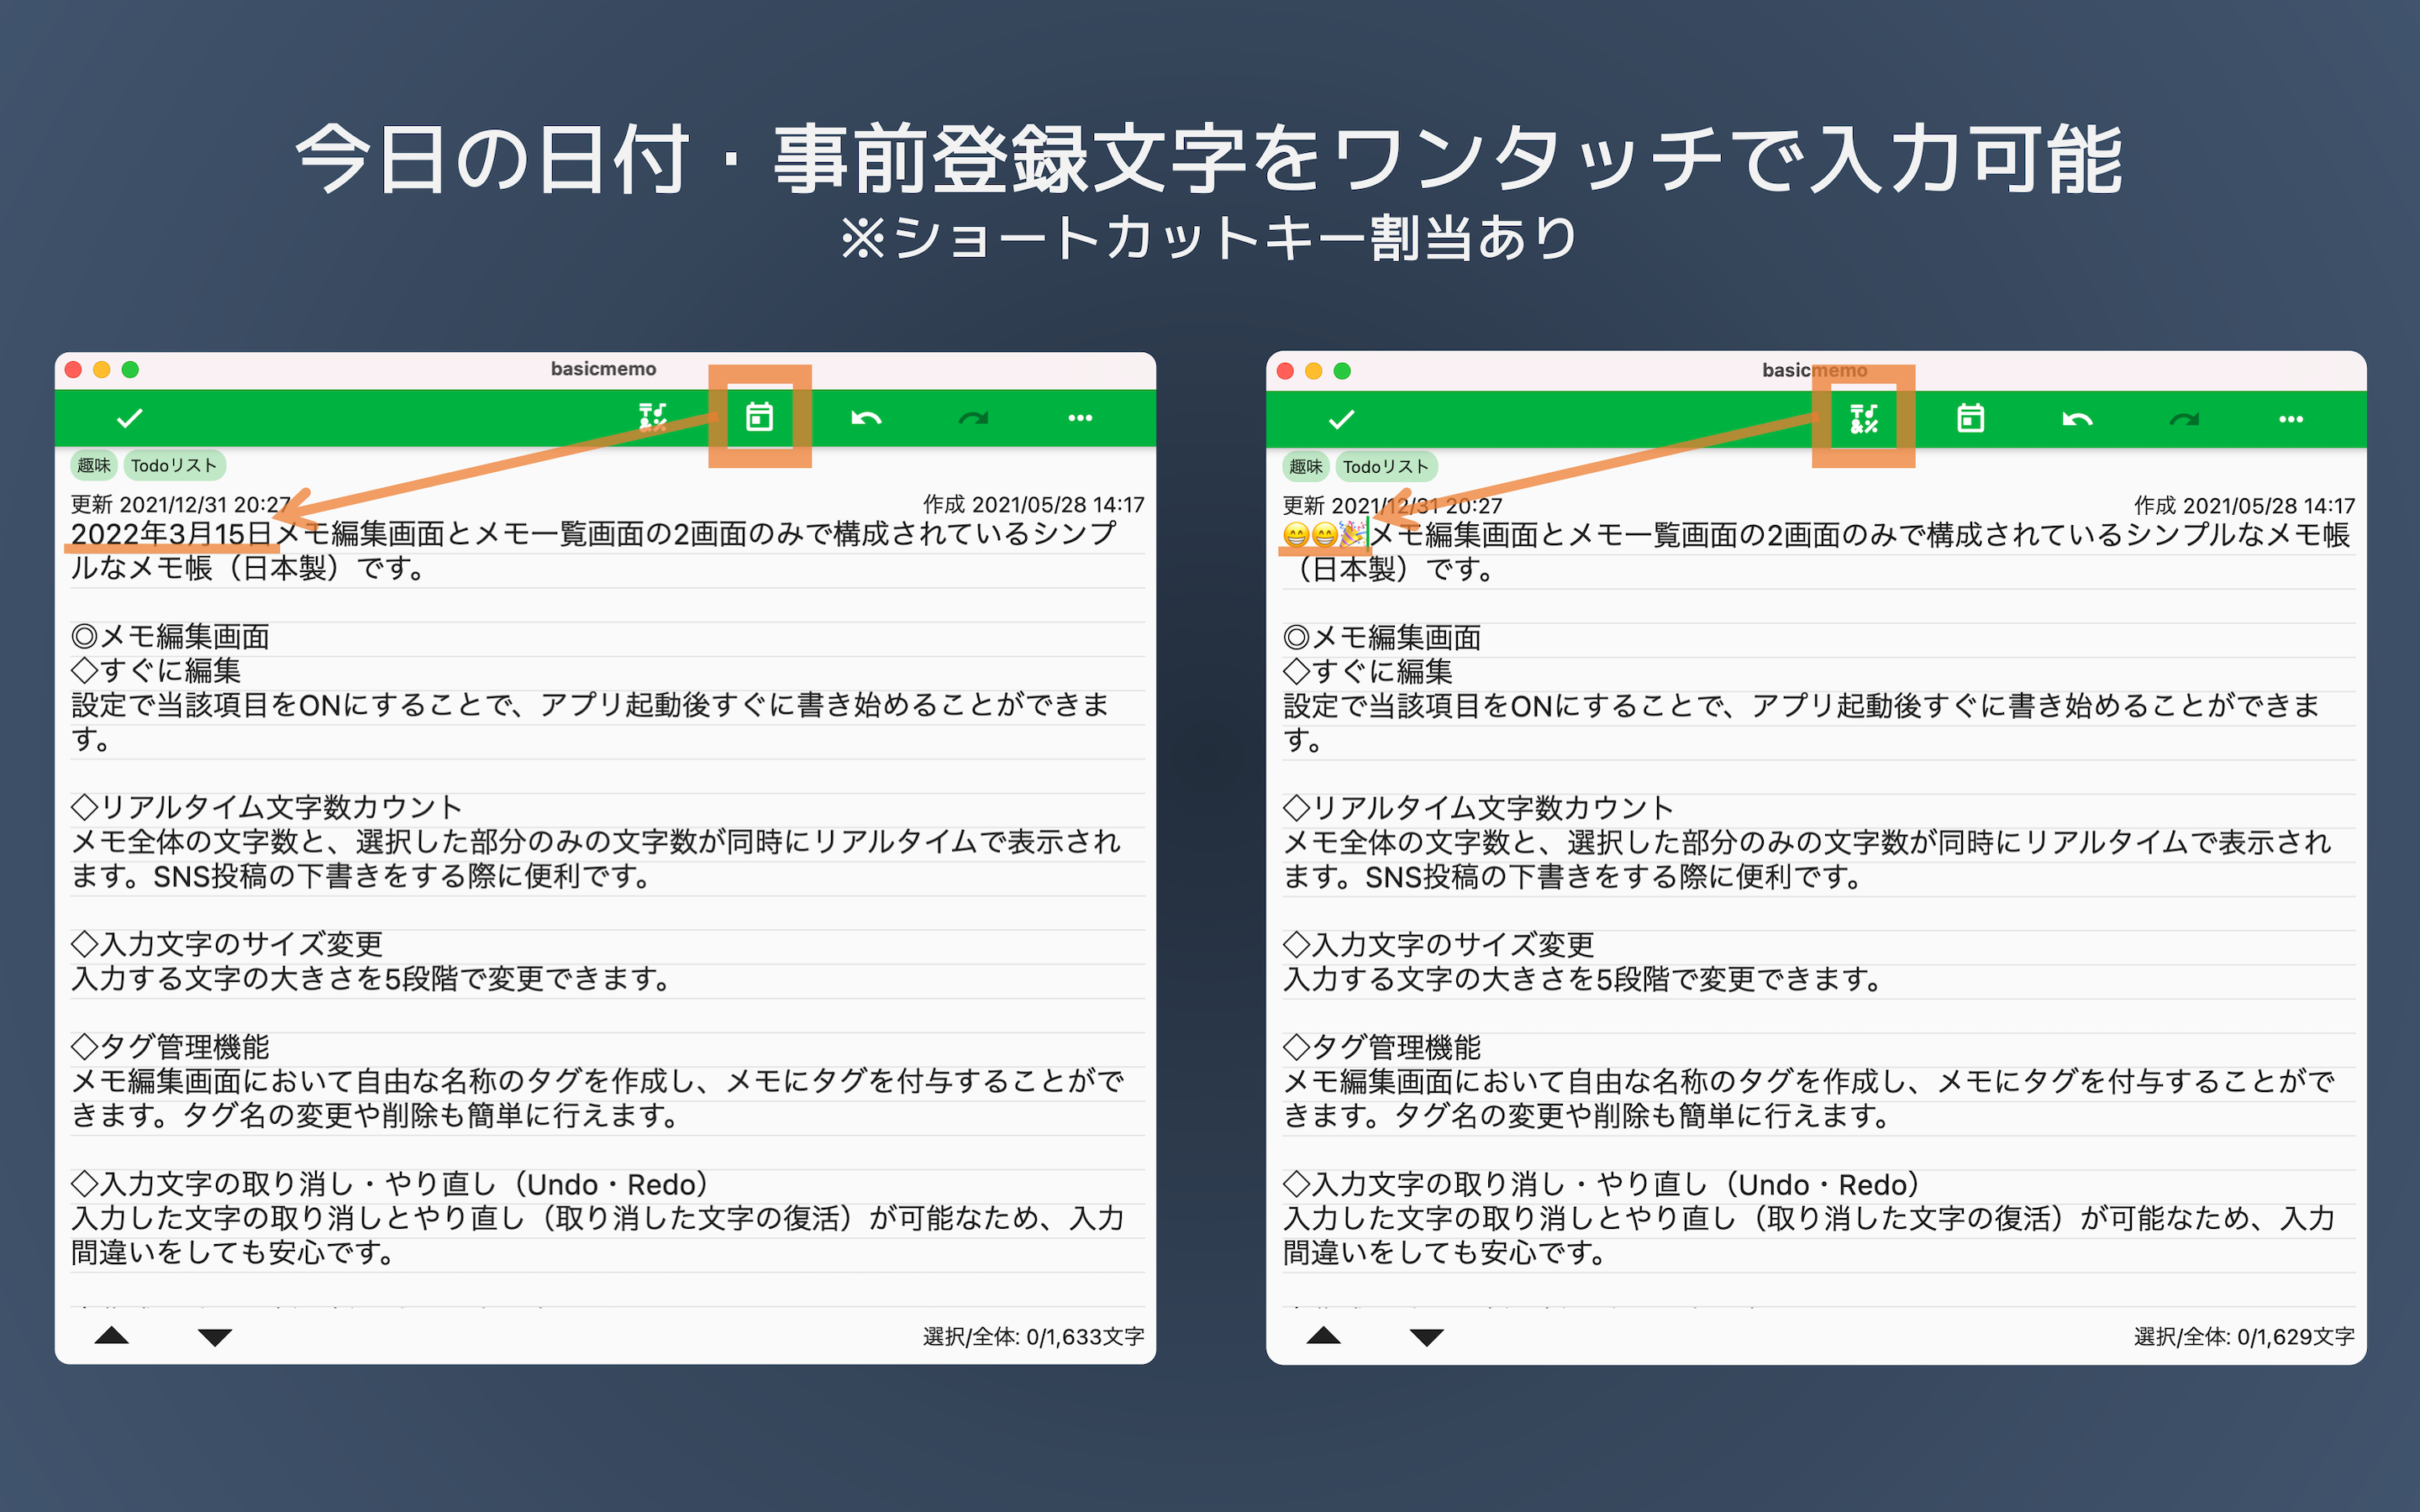Undo last input in right window
Screen dimensions: 2420x1512
click(2077, 419)
